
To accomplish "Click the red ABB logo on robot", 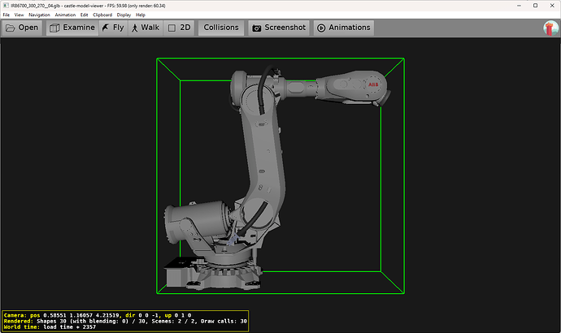I will tap(373, 84).
